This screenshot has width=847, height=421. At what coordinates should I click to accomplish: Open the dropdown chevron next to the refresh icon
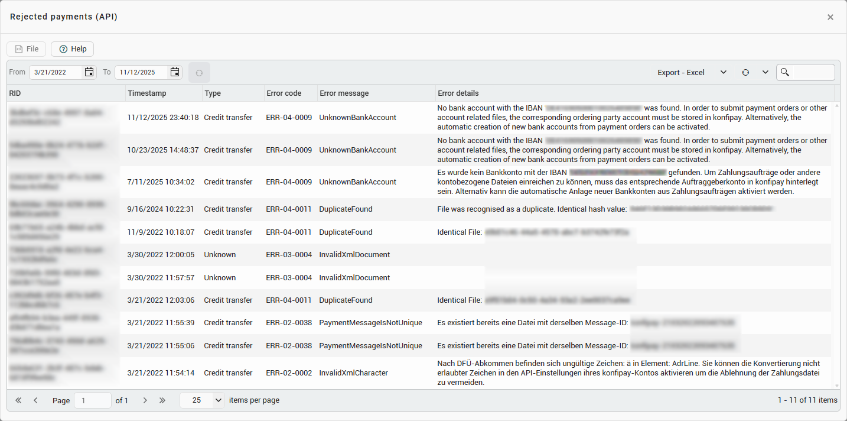pyautogui.click(x=765, y=72)
